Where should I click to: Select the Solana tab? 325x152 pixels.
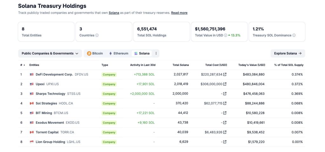point(142,53)
